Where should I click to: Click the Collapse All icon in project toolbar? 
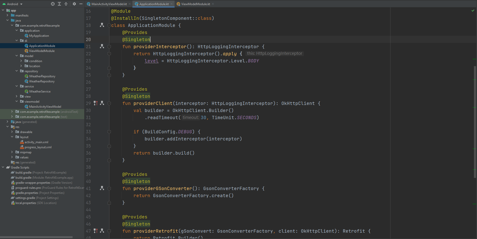(66, 4)
